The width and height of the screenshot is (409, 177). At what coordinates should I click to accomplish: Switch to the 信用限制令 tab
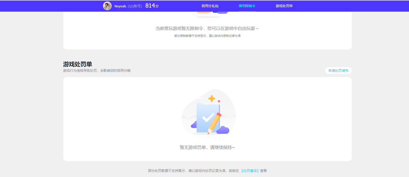point(247,6)
